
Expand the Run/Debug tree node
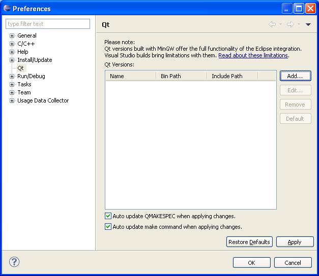[12, 77]
